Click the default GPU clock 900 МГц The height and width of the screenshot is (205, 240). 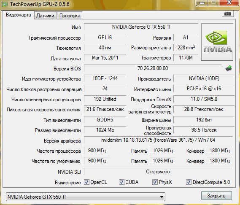point(97,161)
